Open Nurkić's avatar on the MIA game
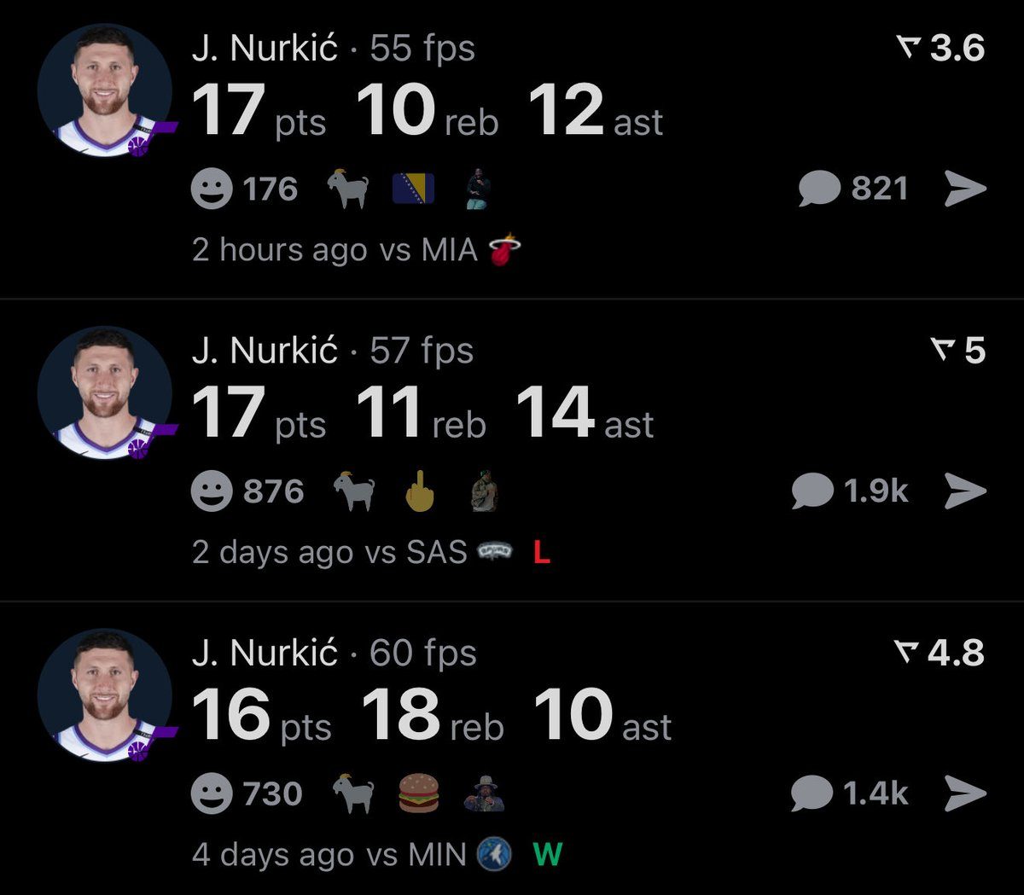 point(104,91)
